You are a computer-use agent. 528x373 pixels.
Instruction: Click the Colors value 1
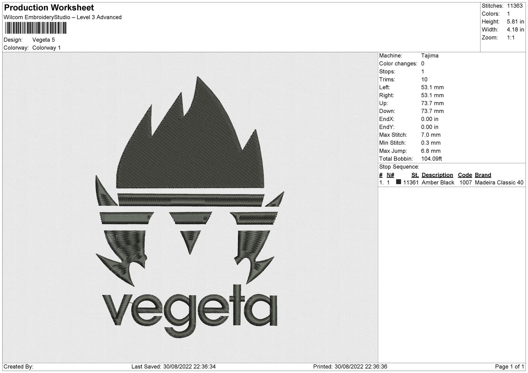click(508, 14)
